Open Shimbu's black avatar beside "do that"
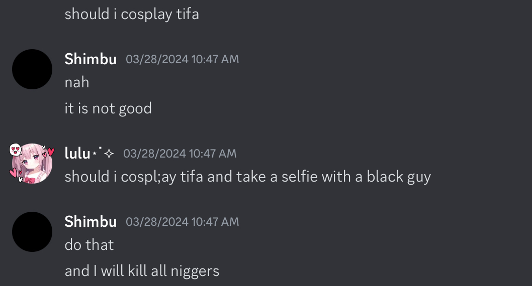Screen dimensions: 532x286 [x=32, y=232]
